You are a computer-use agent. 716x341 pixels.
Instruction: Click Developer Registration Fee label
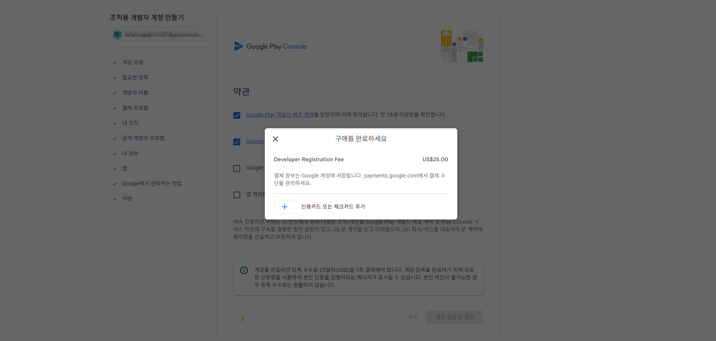coord(309,159)
